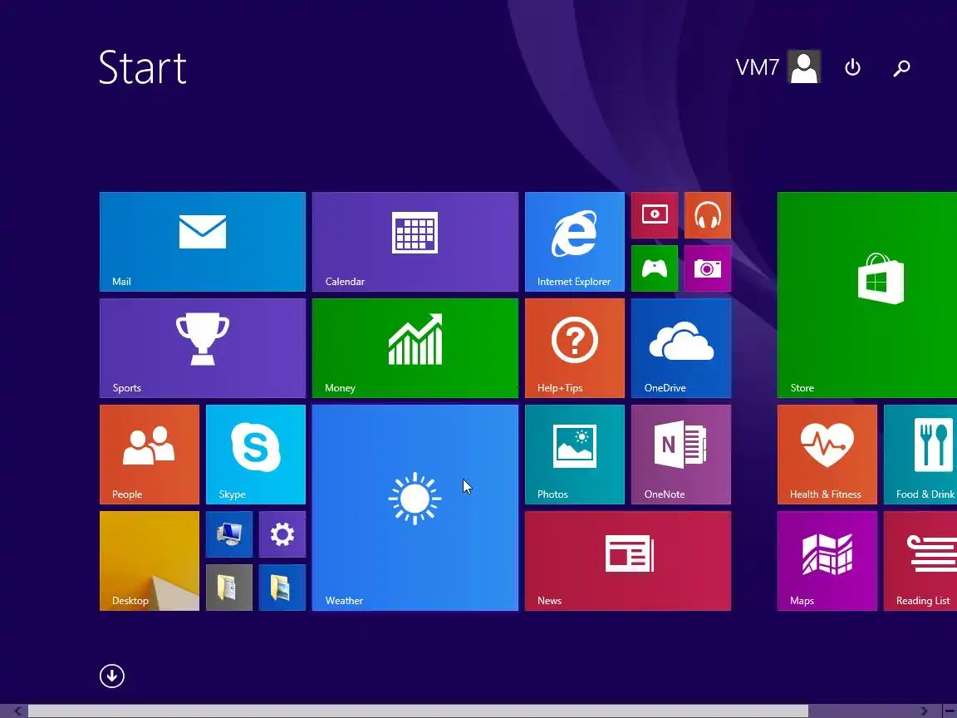Launch the Skype tile

pos(256,455)
